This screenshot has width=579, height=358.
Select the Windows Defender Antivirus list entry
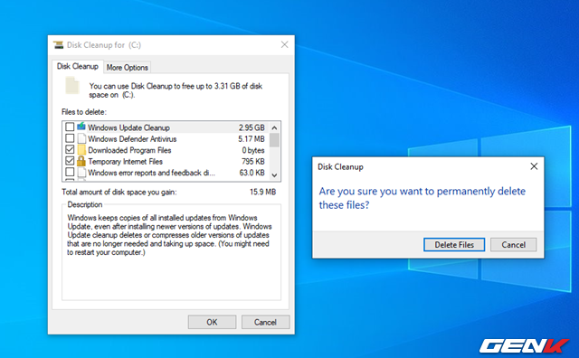pyautogui.click(x=166, y=139)
